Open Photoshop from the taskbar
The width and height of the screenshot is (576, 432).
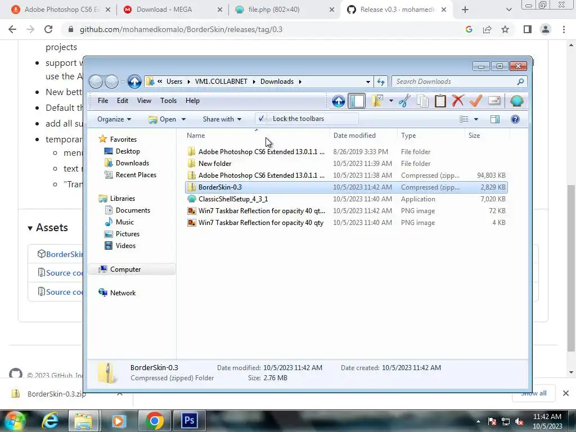(190, 420)
